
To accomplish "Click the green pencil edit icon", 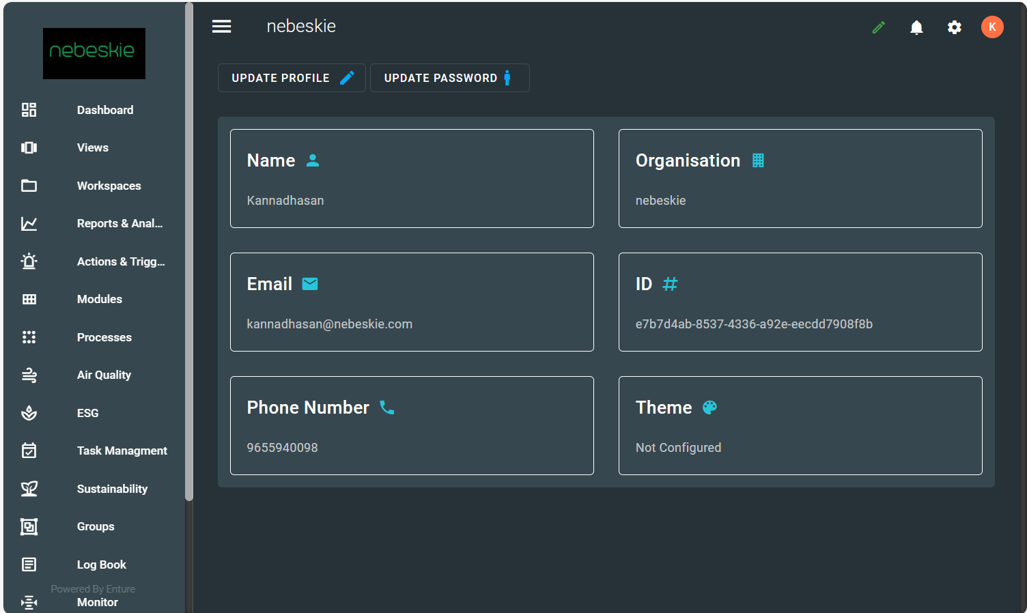I will [x=879, y=27].
